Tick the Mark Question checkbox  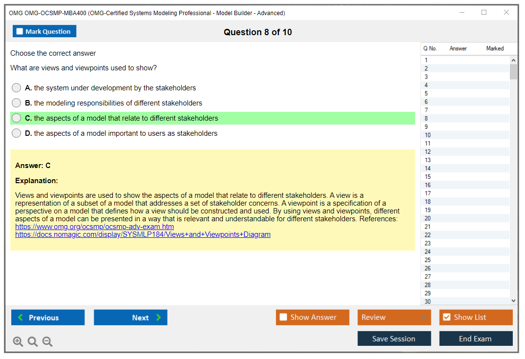20,32
